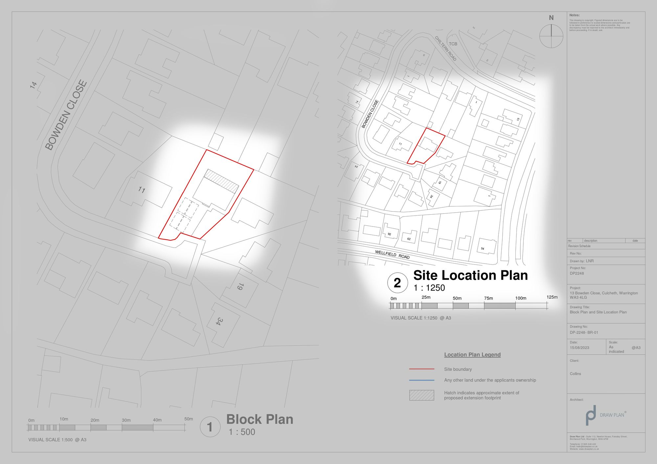Click house number 11 on Block Plan
This screenshot has height=464, width=657.
point(142,190)
